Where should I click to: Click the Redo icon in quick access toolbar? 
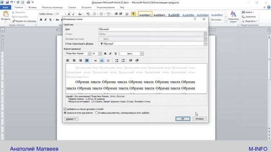coord(18,2)
